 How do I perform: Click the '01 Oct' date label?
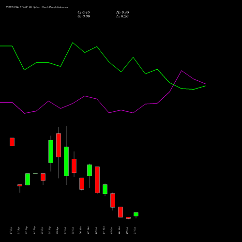point(65,230)
